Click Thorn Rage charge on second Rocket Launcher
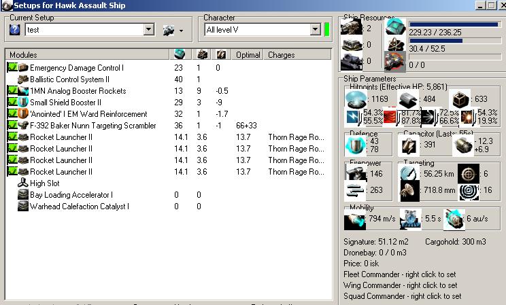 [x=296, y=149]
